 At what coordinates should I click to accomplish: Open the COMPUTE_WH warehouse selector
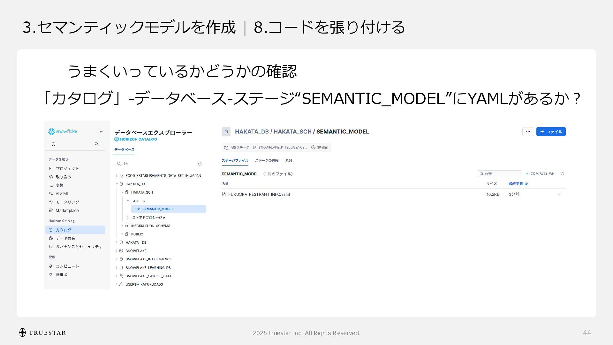point(542,174)
